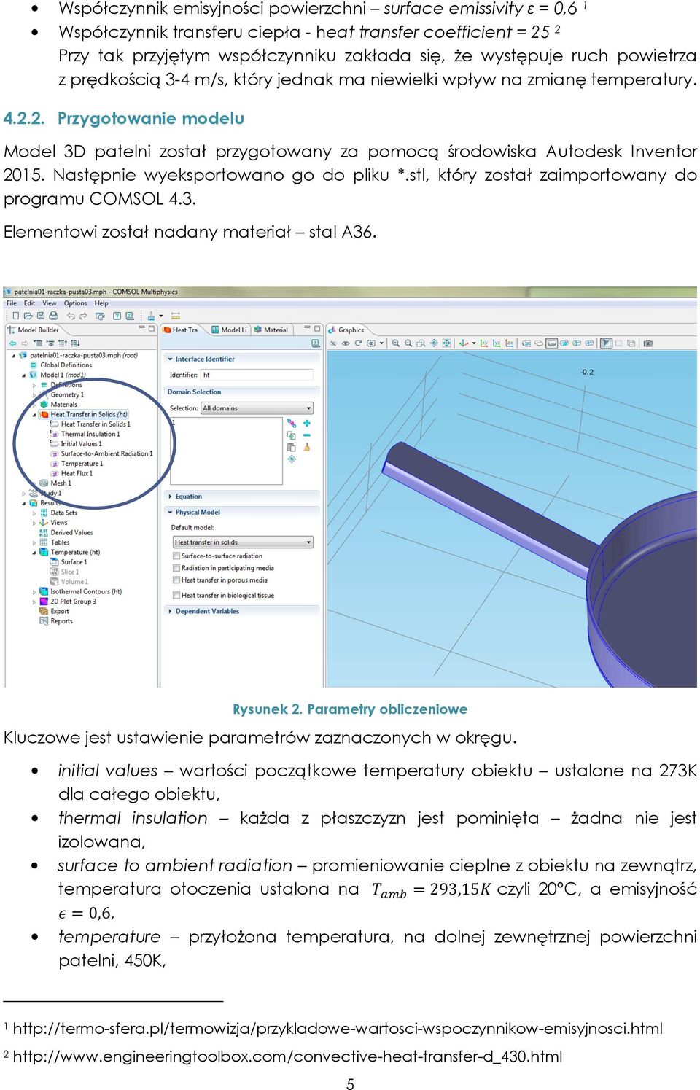
Task: Click the Zoom Out magnifier in Graphics toolbar
Action: click(408, 343)
